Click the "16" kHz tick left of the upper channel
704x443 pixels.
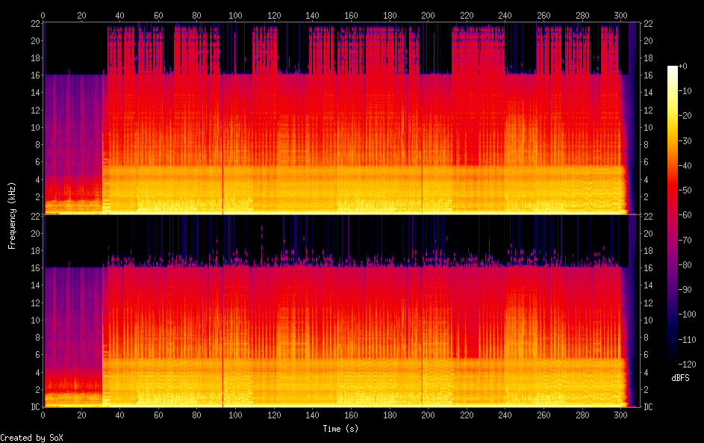[36, 75]
